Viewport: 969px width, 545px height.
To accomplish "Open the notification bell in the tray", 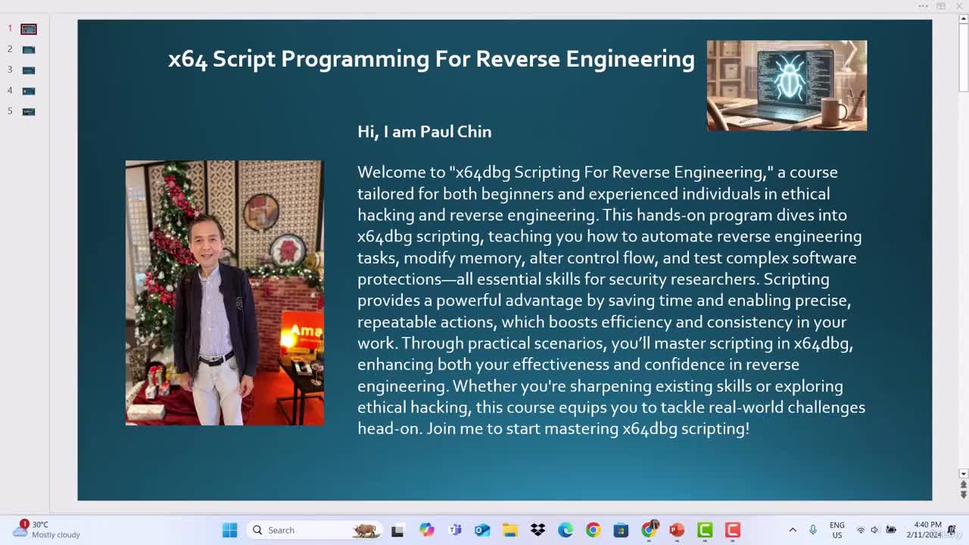I will click(x=953, y=530).
